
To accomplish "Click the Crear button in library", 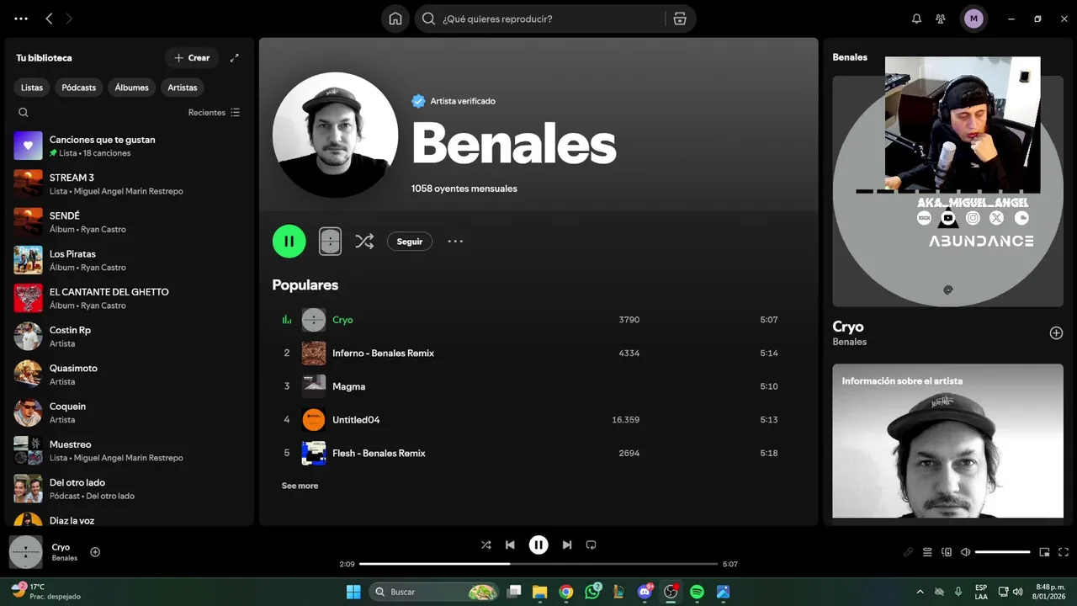I will coord(192,58).
